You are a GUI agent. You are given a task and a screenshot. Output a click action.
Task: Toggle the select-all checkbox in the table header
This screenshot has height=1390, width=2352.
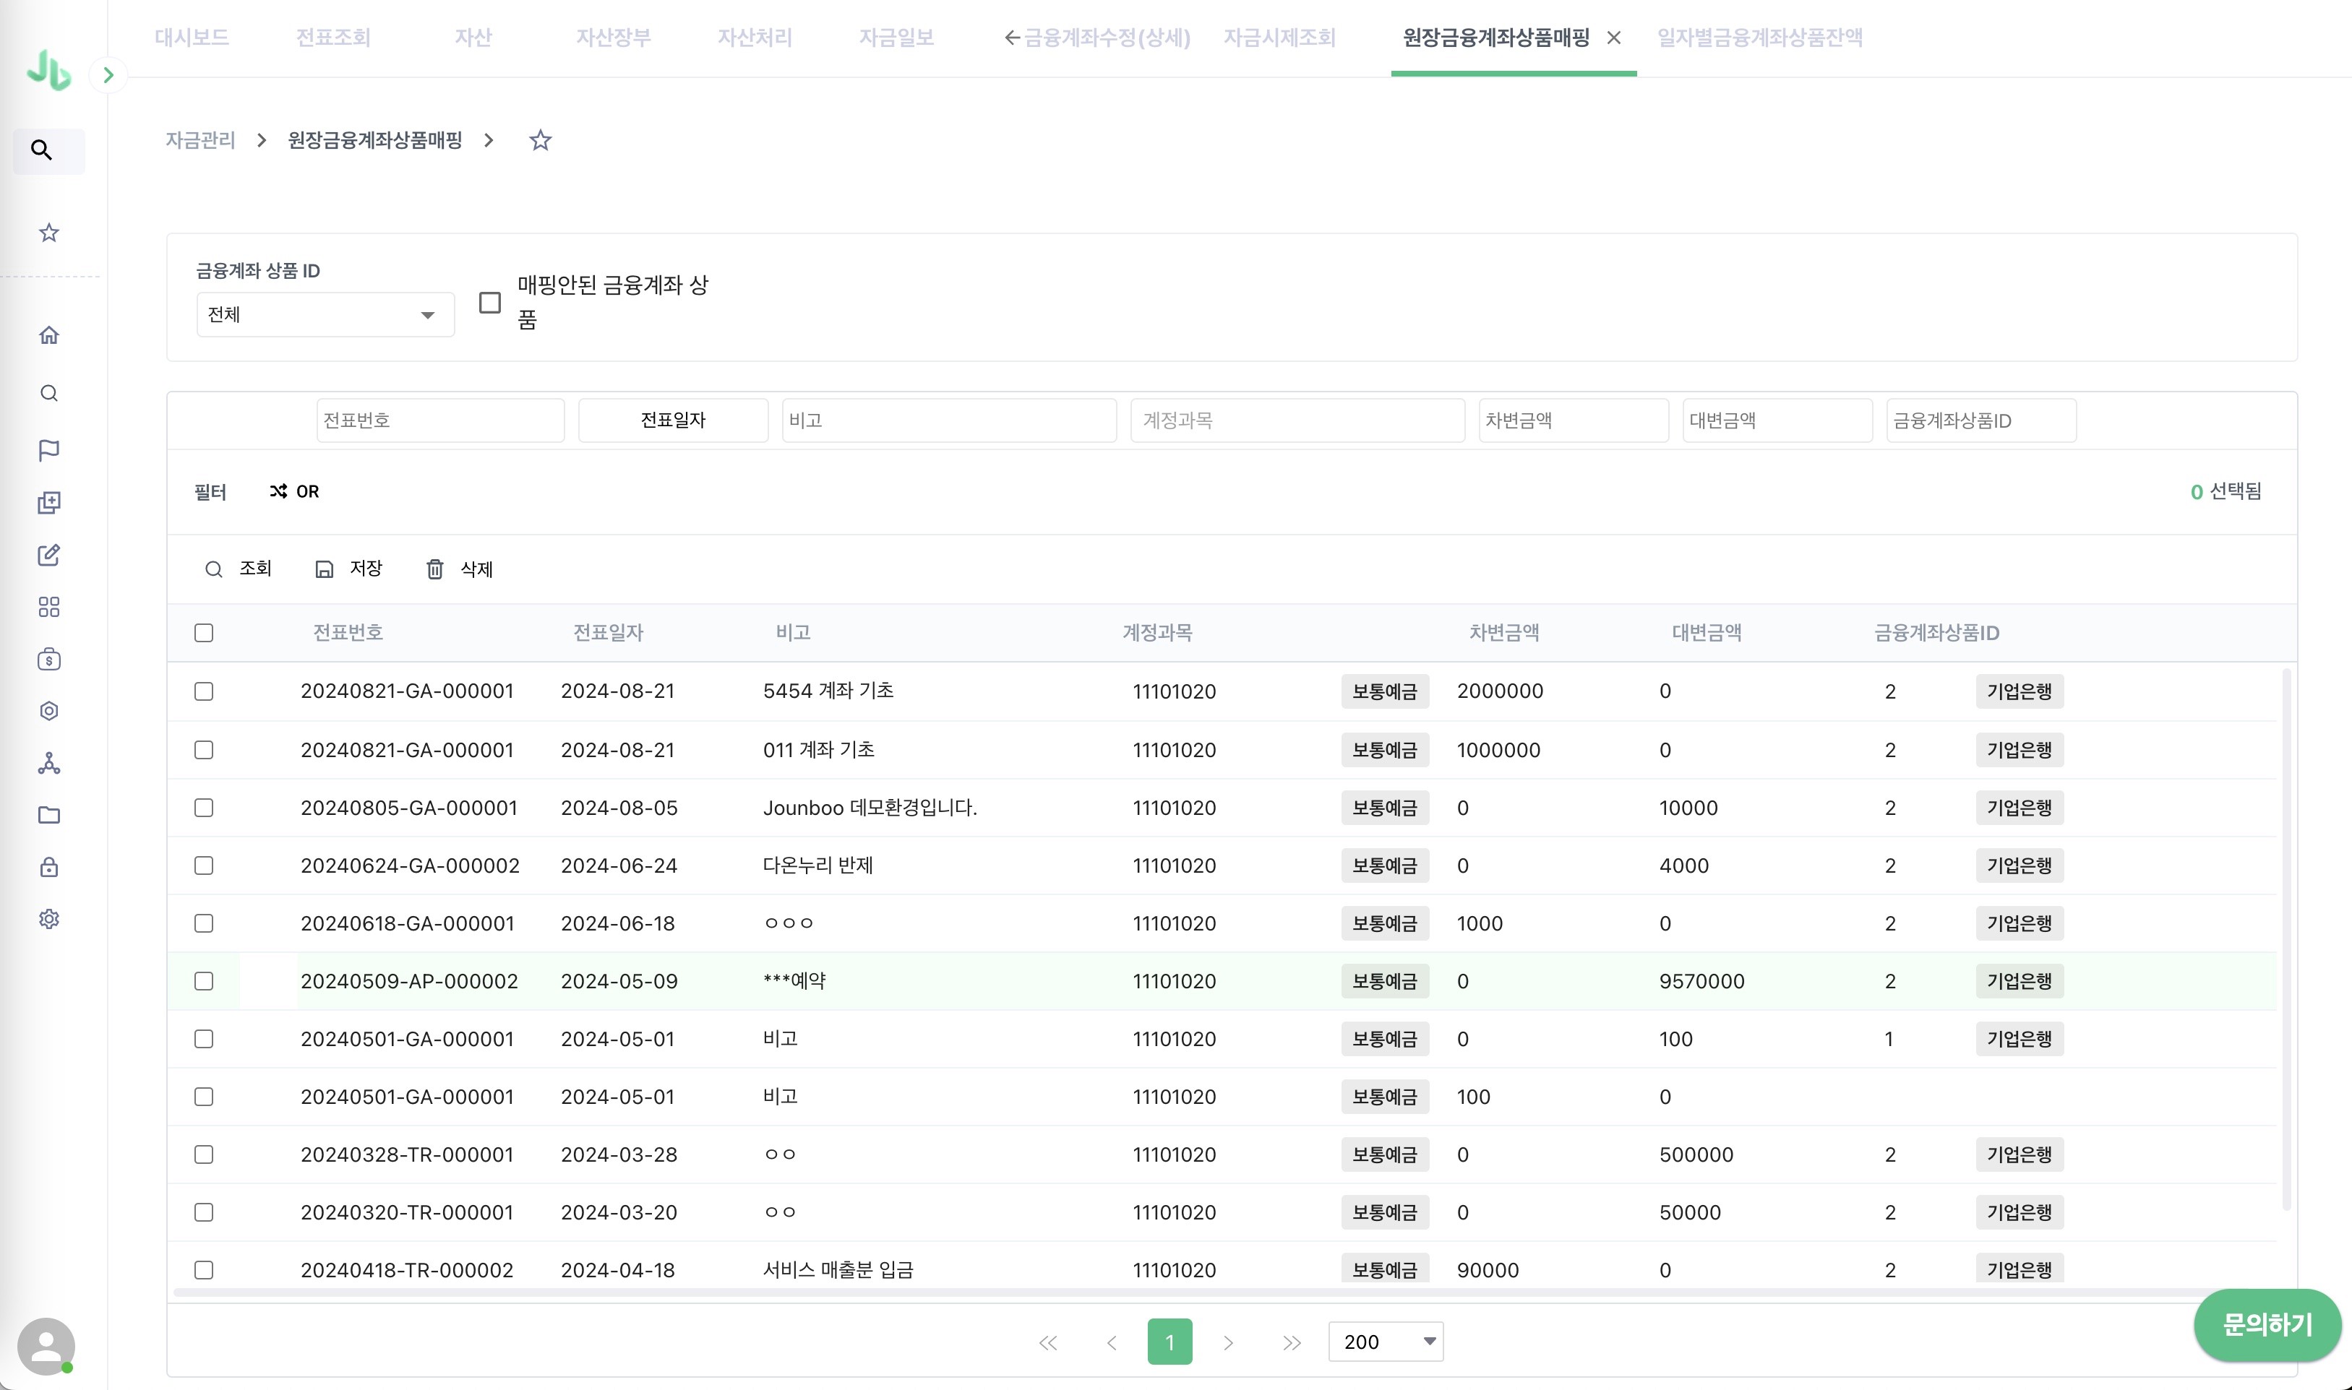tap(203, 633)
